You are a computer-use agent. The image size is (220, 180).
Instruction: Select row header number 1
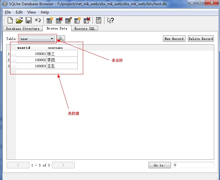click(11, 54)
